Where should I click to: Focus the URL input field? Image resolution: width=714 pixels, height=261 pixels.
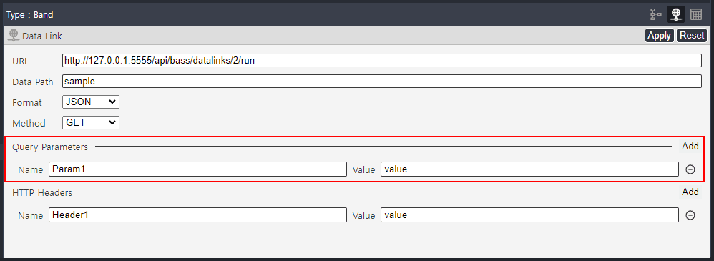[x=381, y=61]
